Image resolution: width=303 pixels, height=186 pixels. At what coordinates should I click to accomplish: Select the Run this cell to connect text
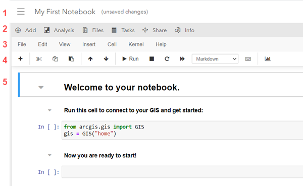click(x=133, y=110)
